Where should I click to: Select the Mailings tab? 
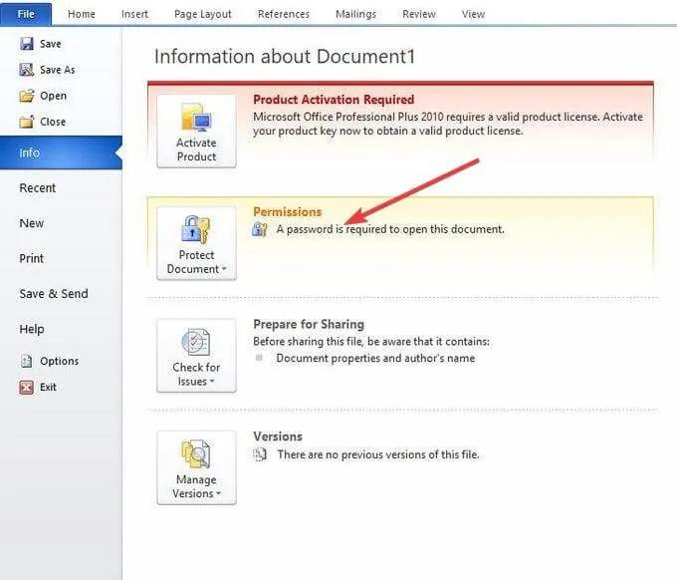pyautogui.click(x=355, y=14)
